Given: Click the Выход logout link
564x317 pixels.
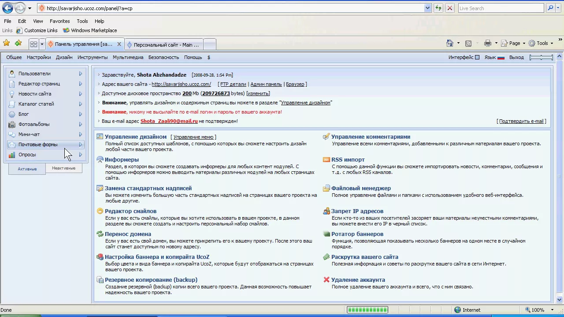Looking at the screenshot, I should [x=516, y=57].
